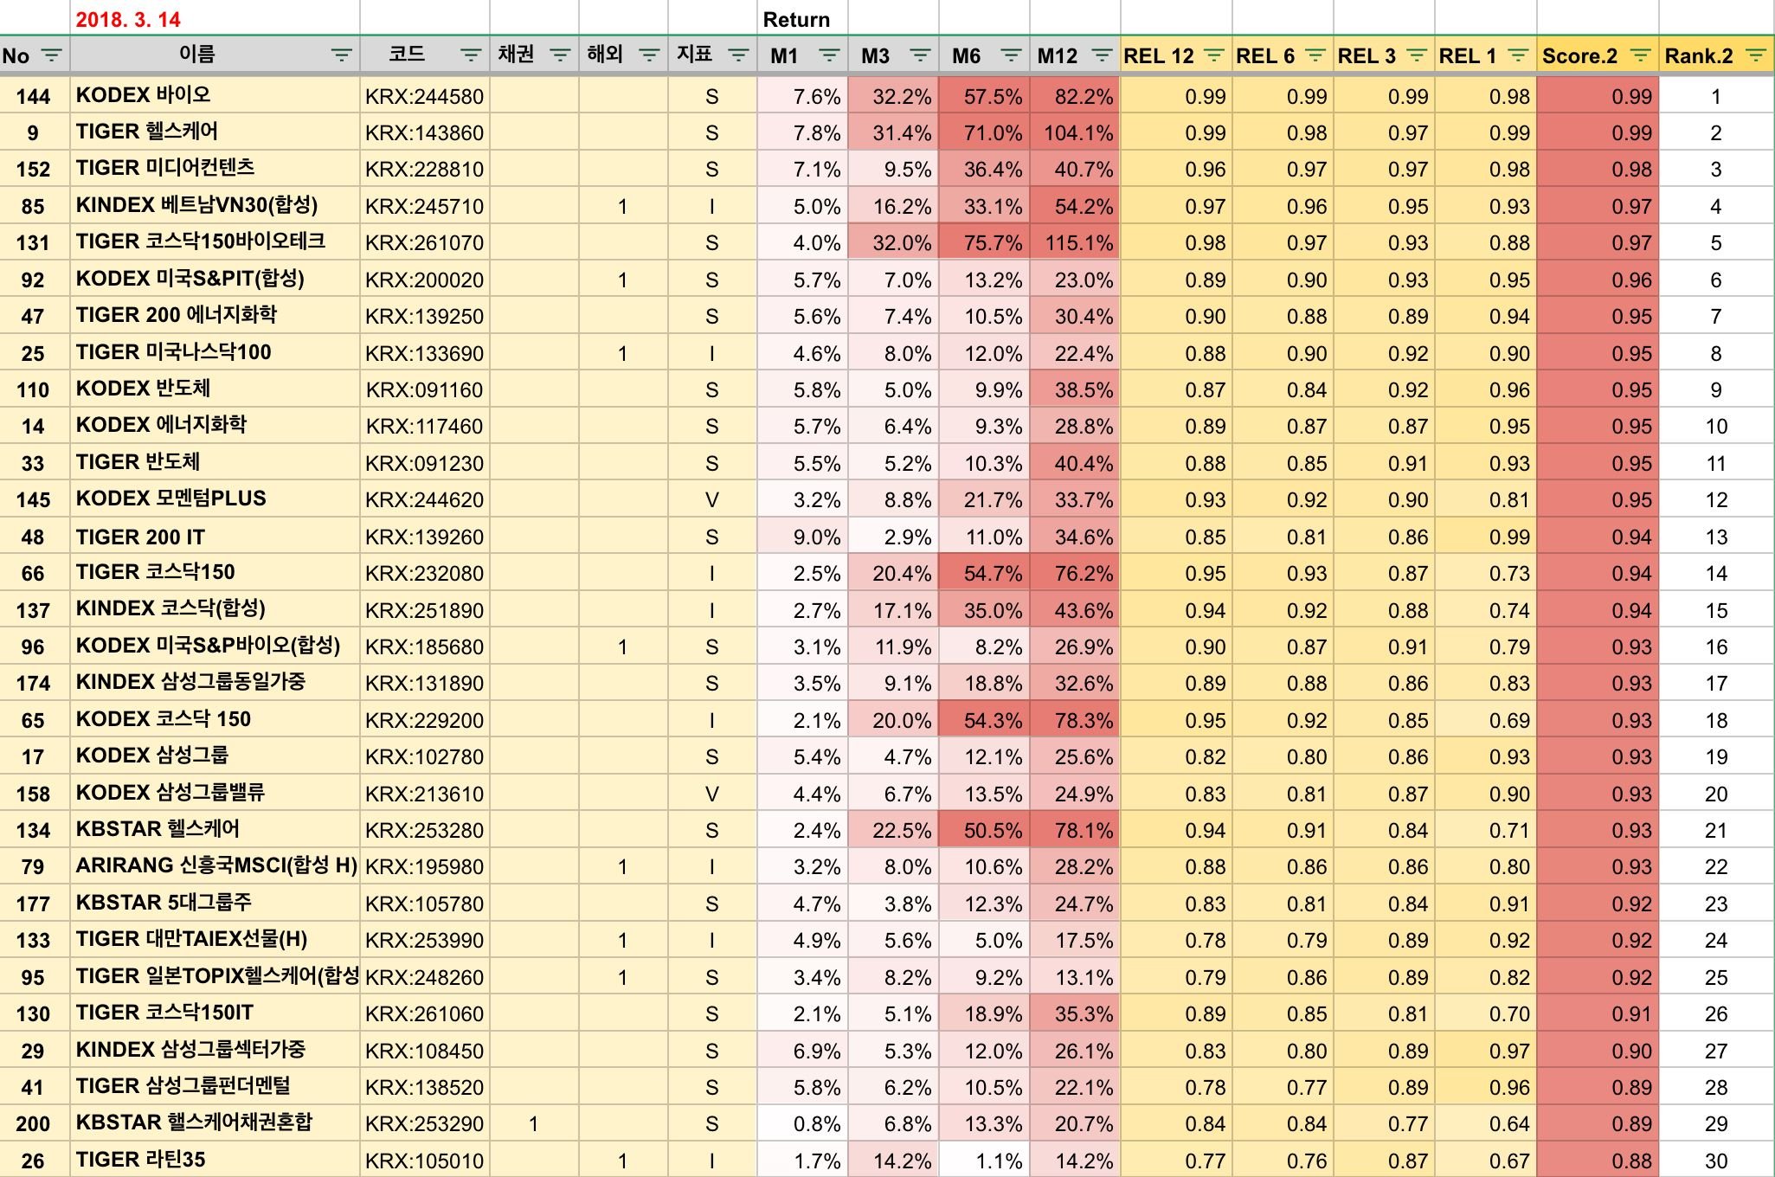Open the filter icon on the 코드 column
This screenshot has width=1775, height=1177.
click(x=471, y=56)
